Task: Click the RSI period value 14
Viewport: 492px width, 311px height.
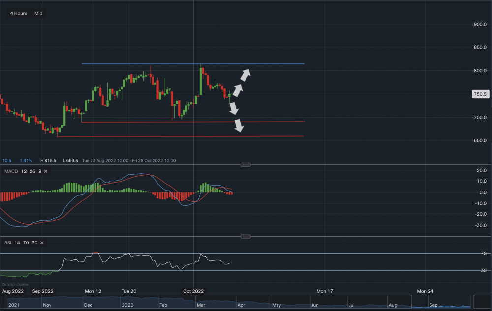Action: tap(16, 242)
